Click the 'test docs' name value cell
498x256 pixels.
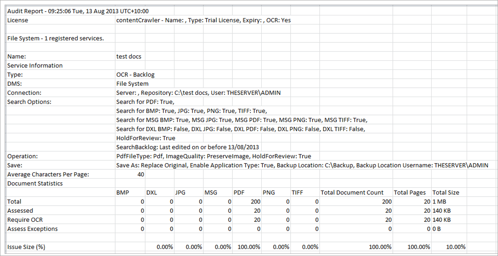tap(129, 57)
